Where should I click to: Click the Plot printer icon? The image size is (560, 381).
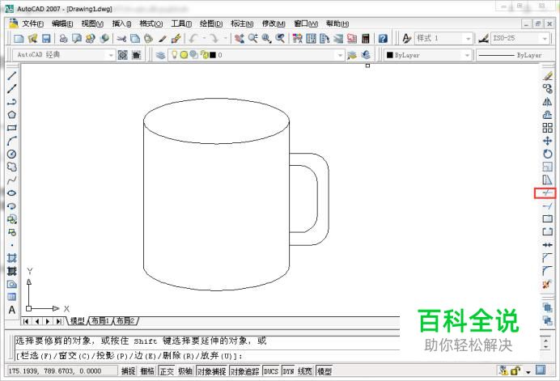(64, 38)
